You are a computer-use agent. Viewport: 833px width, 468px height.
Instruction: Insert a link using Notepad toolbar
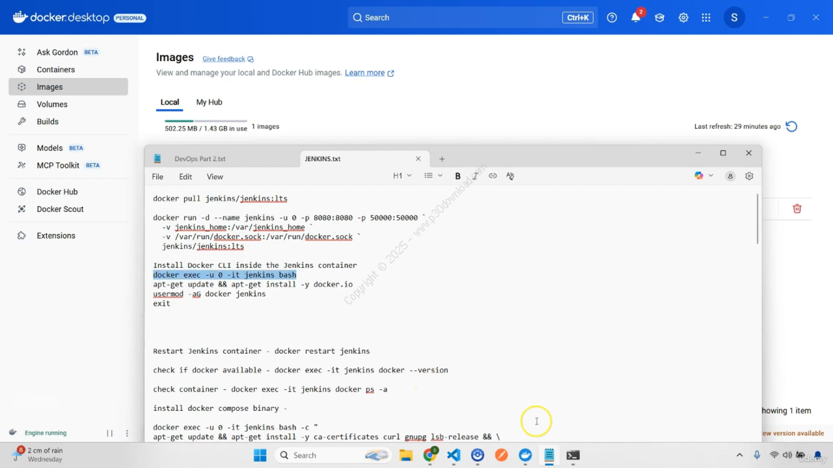click(493, 176)
